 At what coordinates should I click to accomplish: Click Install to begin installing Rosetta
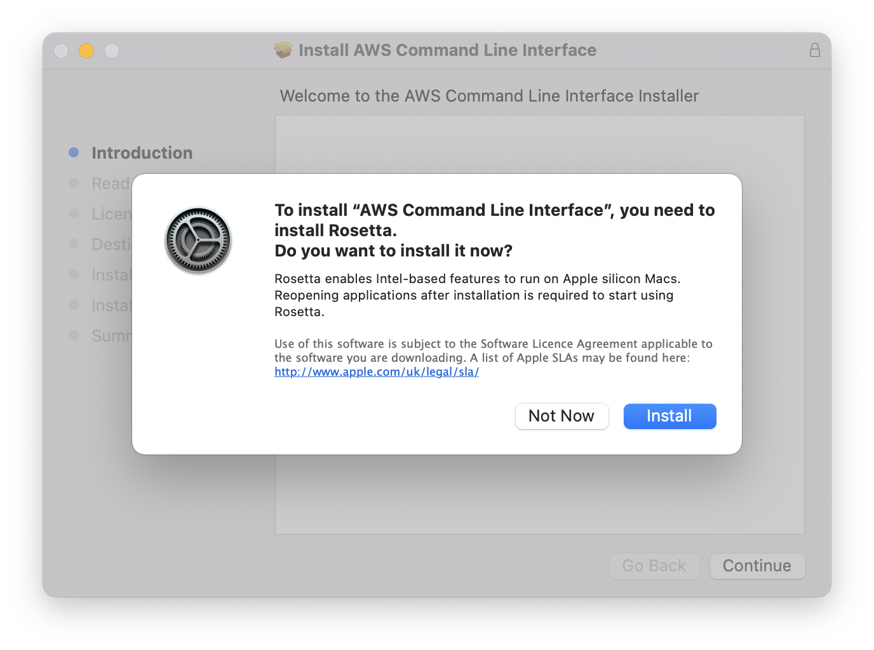[669, 416]
